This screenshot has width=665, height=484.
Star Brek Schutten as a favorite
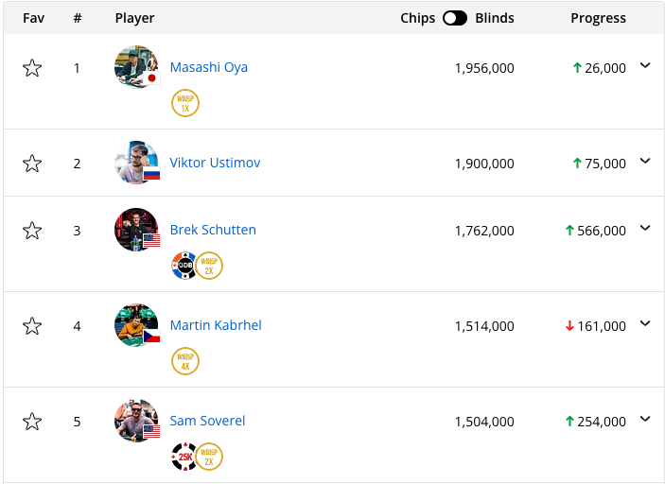32,231
